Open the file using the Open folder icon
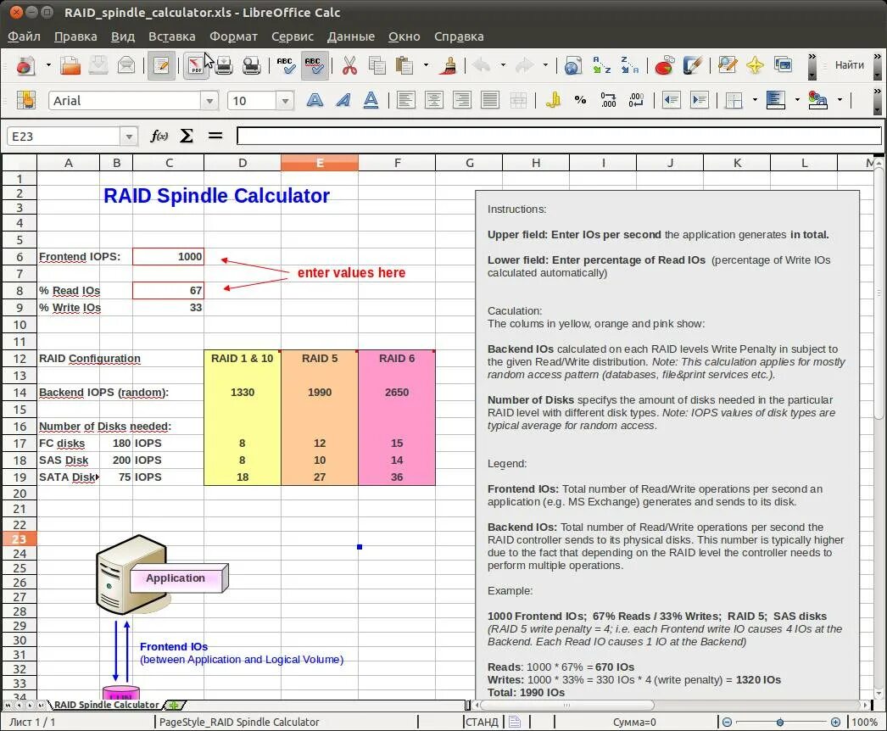This screenshot has width=887, height=731. pyautogui.click(x=70, y=65)
